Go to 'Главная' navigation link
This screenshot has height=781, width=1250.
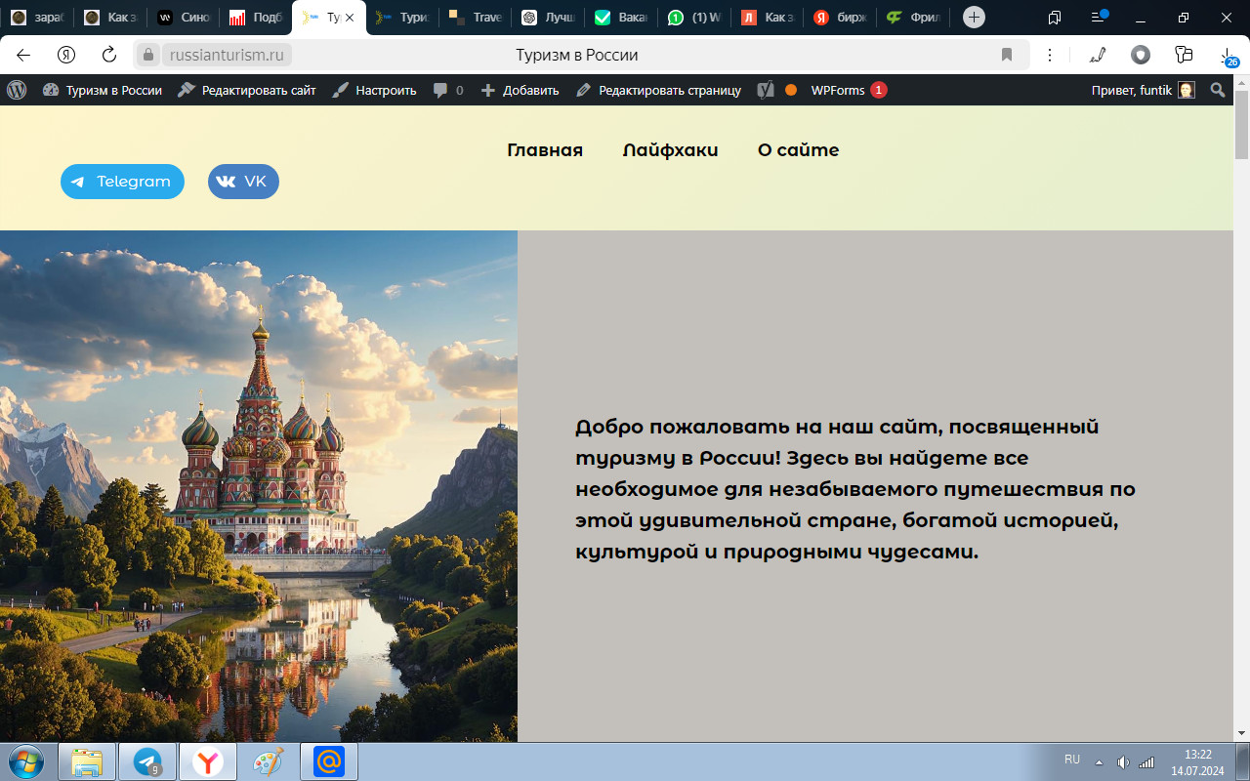pyautogui.click(x=545, y=149)
